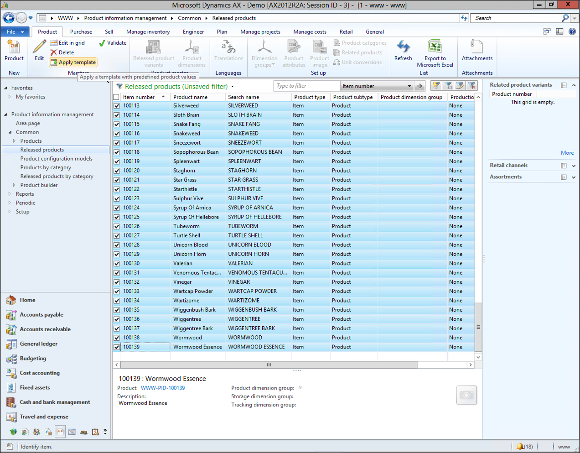Toggle the checkbox for item 100125 row

click(117, 217)
